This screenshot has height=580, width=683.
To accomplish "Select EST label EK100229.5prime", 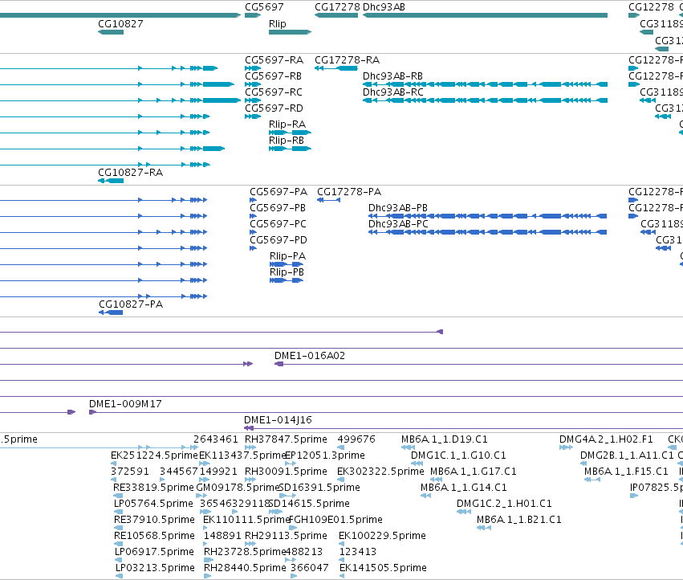I will tap(383, 536).
